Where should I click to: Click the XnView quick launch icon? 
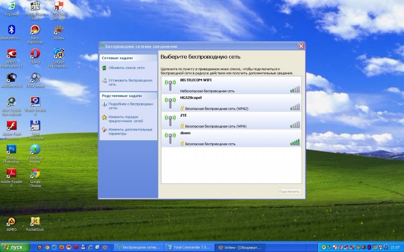(105, 247)
